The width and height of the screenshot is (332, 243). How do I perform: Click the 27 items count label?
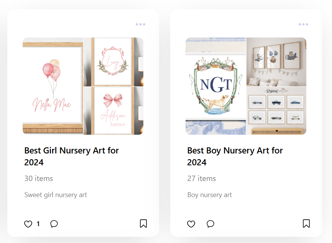(x=201, y=179)
